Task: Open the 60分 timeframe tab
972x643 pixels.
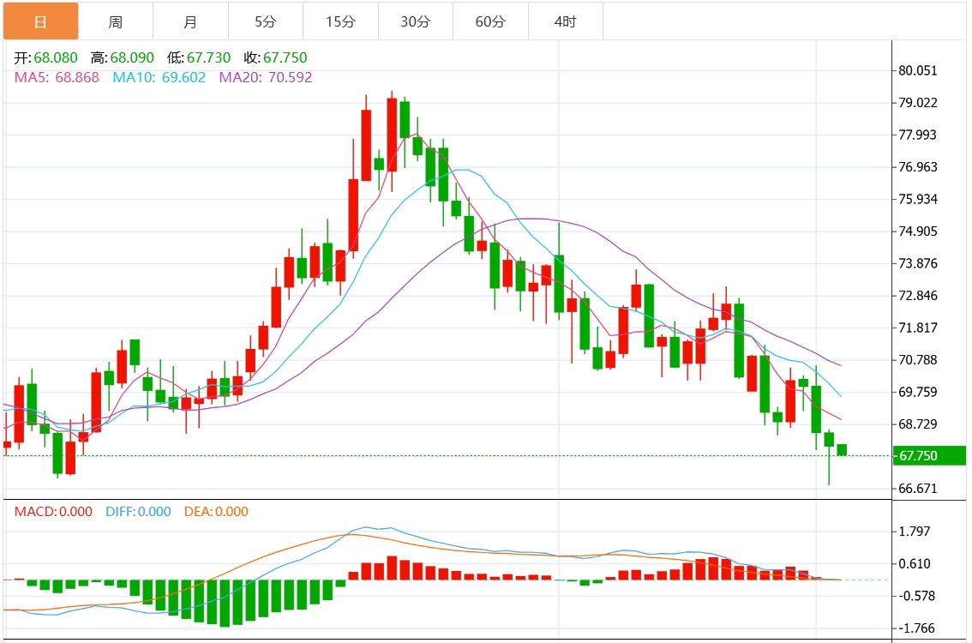Action: (x=491, y=21)
